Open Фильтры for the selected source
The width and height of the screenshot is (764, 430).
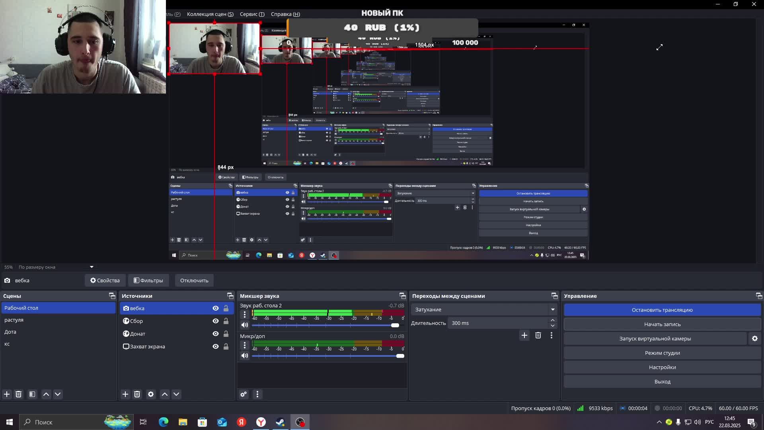point(148,280)
